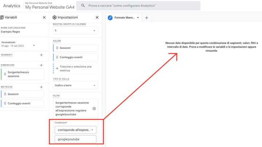Open the Formato libero tab menu arrow
Screen dimensions: 262x147
[x=138, y=18]
